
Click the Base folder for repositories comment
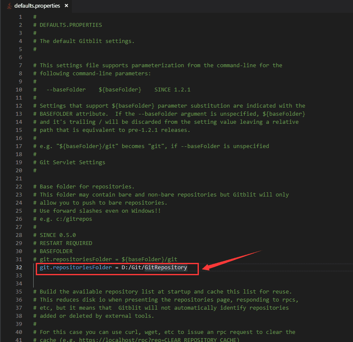[x=83, y=186]
